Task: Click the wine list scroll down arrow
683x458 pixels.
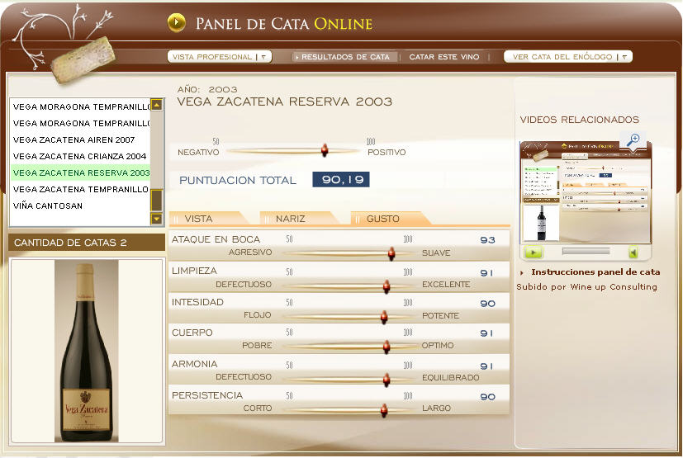Action: pyautogui.click(x=156, y=219)
